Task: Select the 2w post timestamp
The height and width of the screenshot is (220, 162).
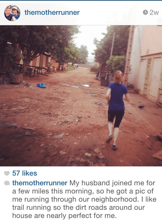Action: [x=154, y=13]
